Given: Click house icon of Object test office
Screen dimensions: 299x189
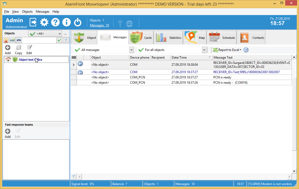Looking at the screenshot, I should [x=8, y=59].
